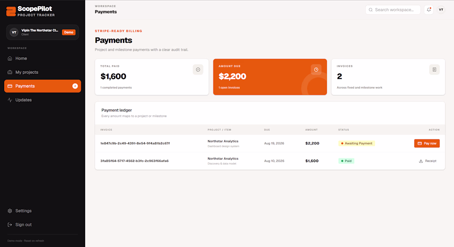Select invoice ID starting with 1e847c9b

point(135,143)
